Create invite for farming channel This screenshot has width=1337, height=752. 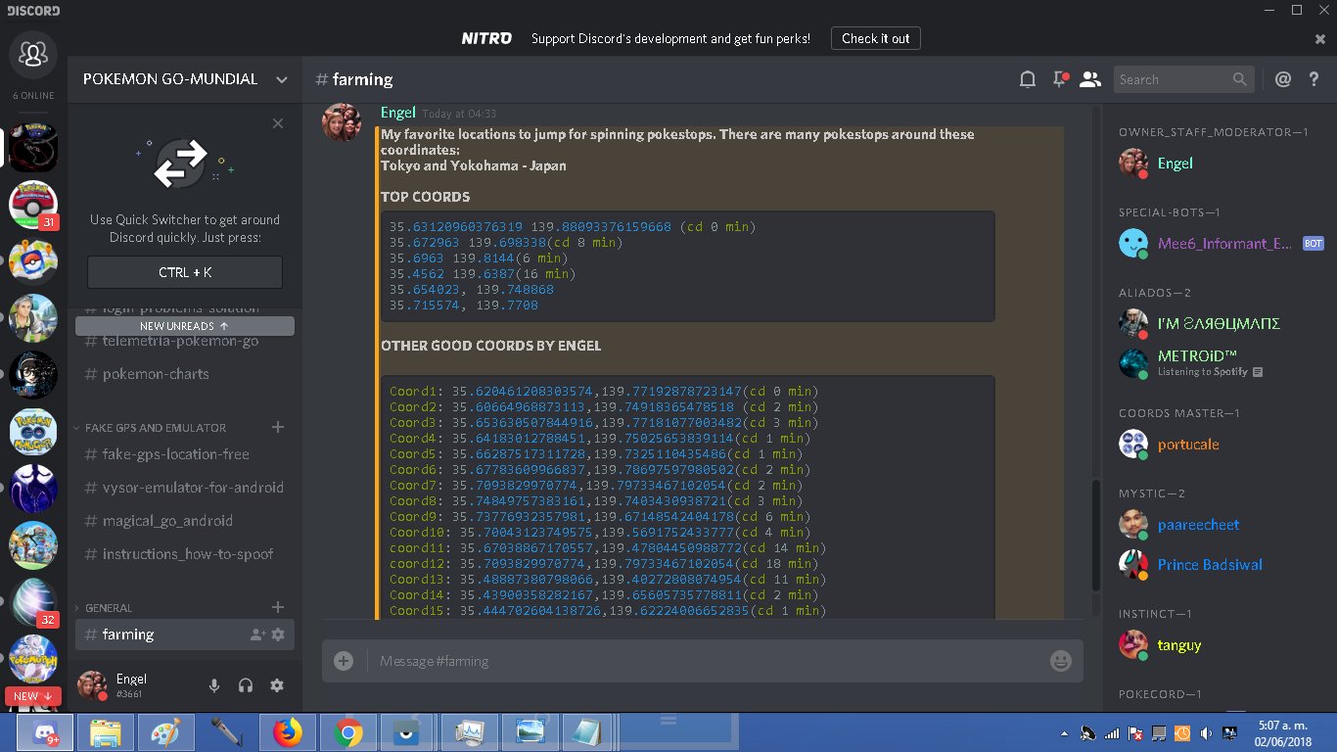pos(257,634)
